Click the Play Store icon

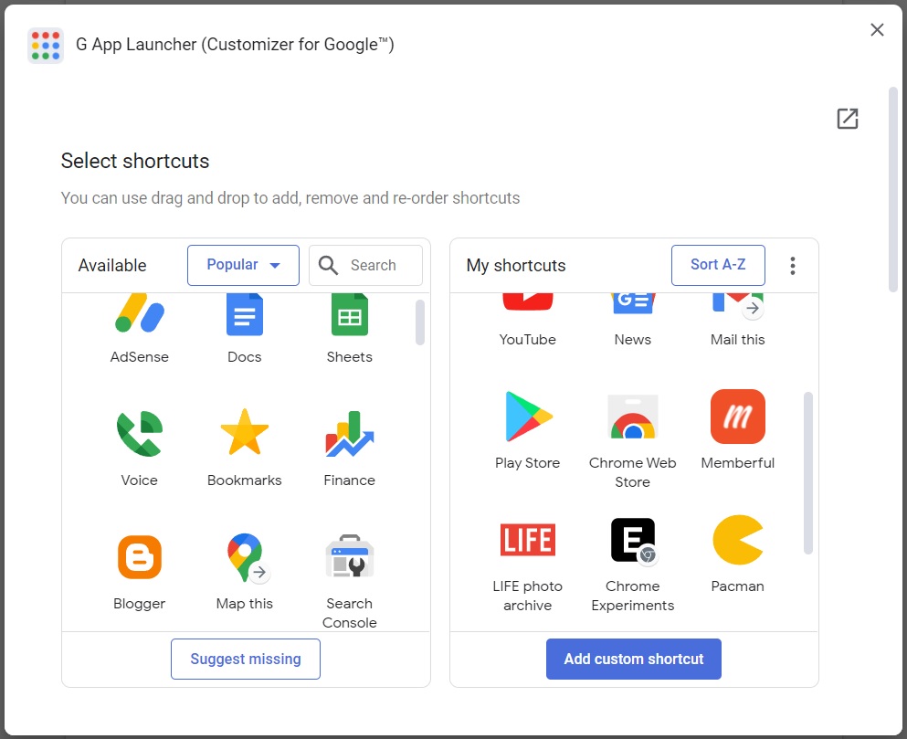click(x=528, y=417)
